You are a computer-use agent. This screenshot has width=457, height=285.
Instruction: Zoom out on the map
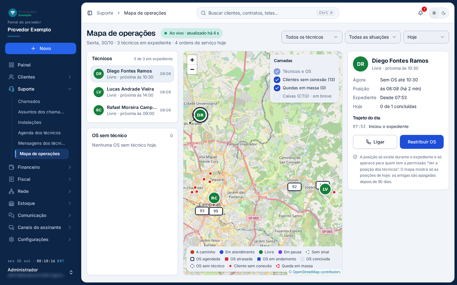(x=192, y=69)
